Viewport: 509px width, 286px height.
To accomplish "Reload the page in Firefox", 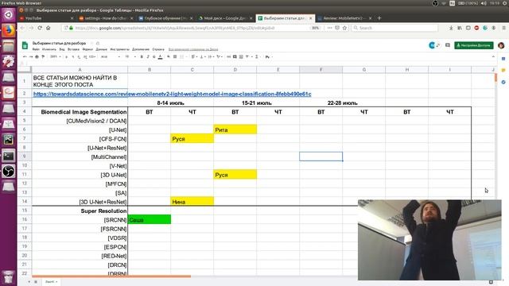I will (x=40, y=28).
